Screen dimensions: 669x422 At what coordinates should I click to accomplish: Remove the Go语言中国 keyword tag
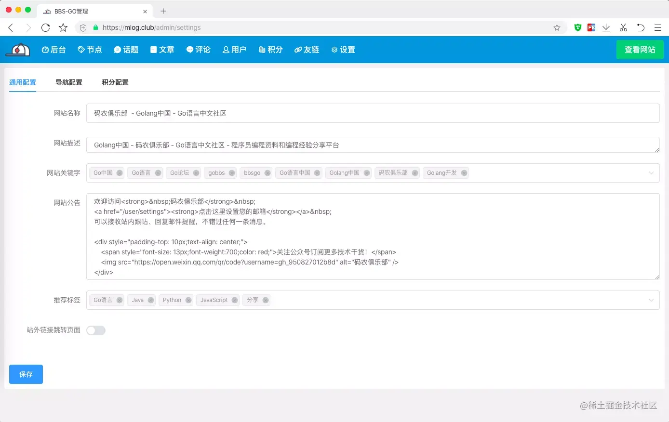coord(317,173)
